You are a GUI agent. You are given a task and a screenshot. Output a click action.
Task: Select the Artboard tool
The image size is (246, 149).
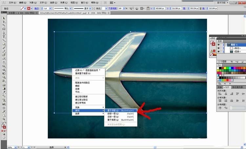[4, 108]
